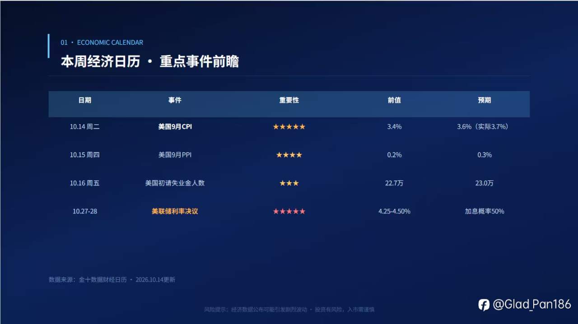Click the red star rating for 美联储利率决议

[289, 211]
